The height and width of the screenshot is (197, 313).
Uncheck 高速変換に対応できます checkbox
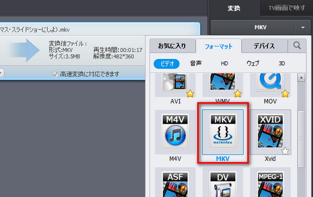[x=55, y=75]
